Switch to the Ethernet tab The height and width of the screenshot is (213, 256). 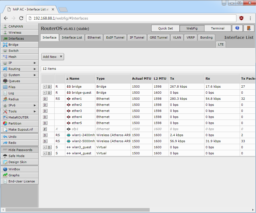94,37
